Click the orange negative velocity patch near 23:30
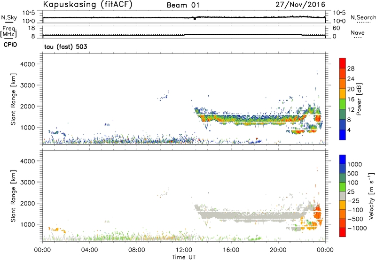This screenshot has width=376, height=260. pyautogui.click(x=318, y=213)
